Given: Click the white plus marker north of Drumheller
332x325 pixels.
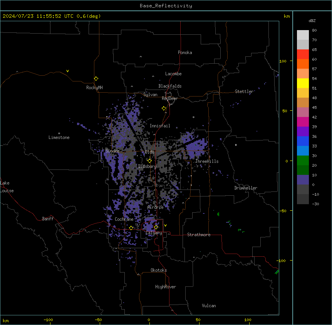Looking at the screenshot, I should click(x=236, y=145).
